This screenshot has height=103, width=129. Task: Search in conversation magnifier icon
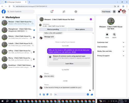[x=114, y=35]
